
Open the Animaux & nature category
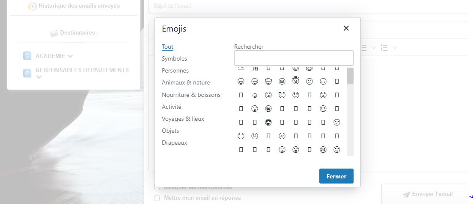[x=186, y=82]
